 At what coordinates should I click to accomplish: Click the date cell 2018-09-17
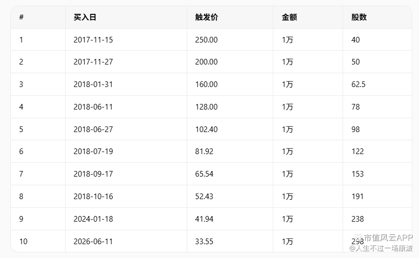[93, 174]
